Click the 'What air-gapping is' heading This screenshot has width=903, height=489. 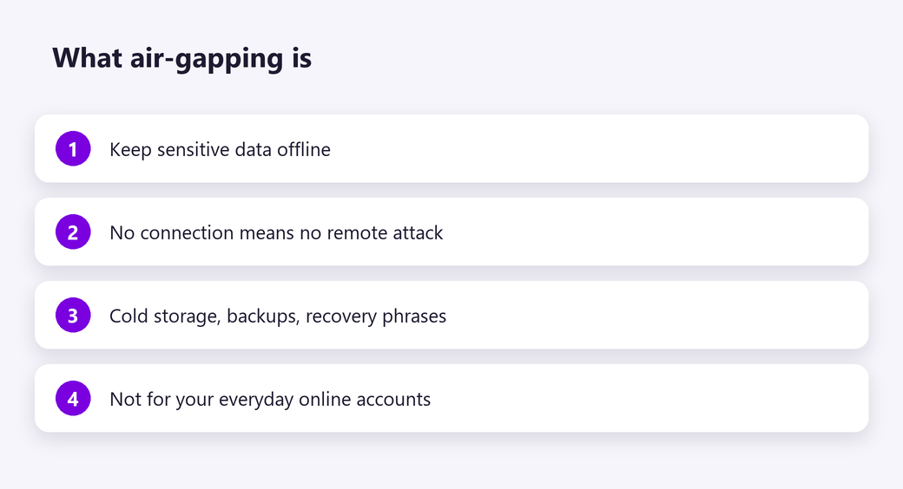pyautogui.click(x=182, y=59)
